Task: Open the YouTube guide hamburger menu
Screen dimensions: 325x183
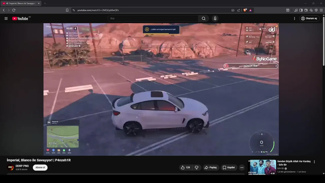Action: [6, 19]
